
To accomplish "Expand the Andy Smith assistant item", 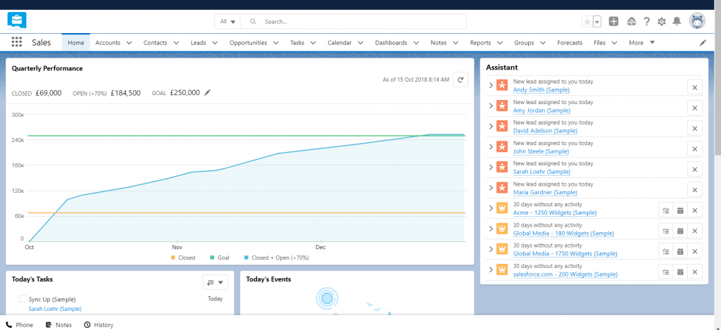I will coord(491,85).
